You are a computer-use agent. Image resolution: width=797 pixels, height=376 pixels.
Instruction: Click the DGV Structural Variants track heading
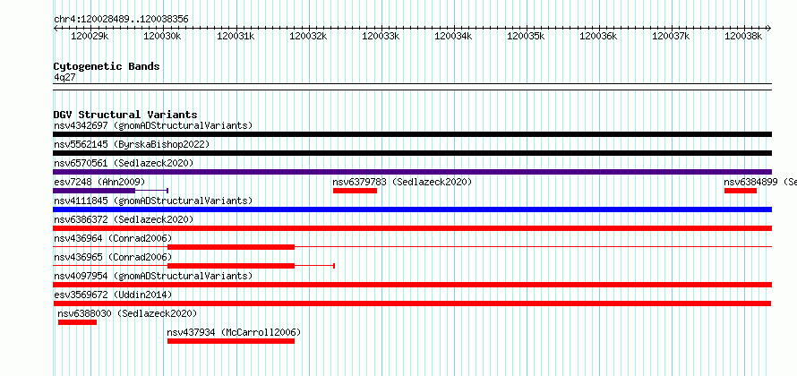125,115
